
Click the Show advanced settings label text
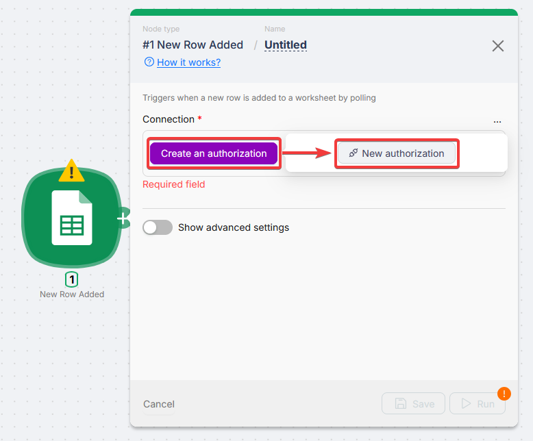234,227
